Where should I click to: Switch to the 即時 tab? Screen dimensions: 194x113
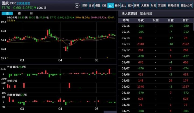[85, 5]
